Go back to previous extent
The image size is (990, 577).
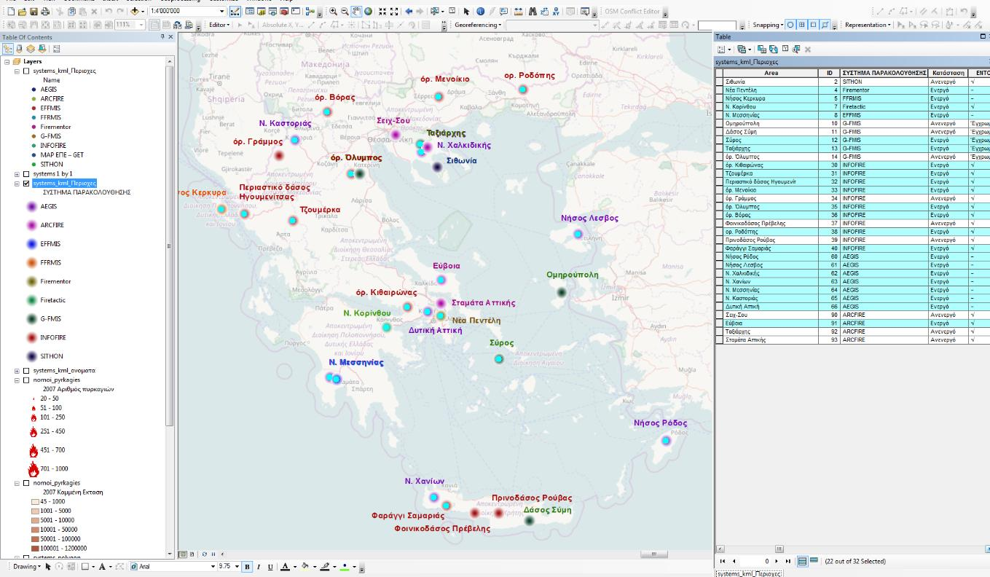coord(409,12)
